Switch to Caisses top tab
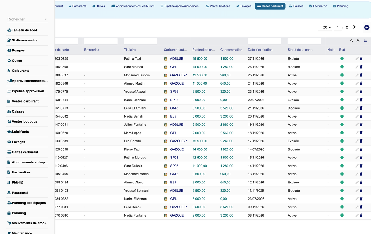Image resolution: width=374 pixels, height=234 pixels. [296, 6]
